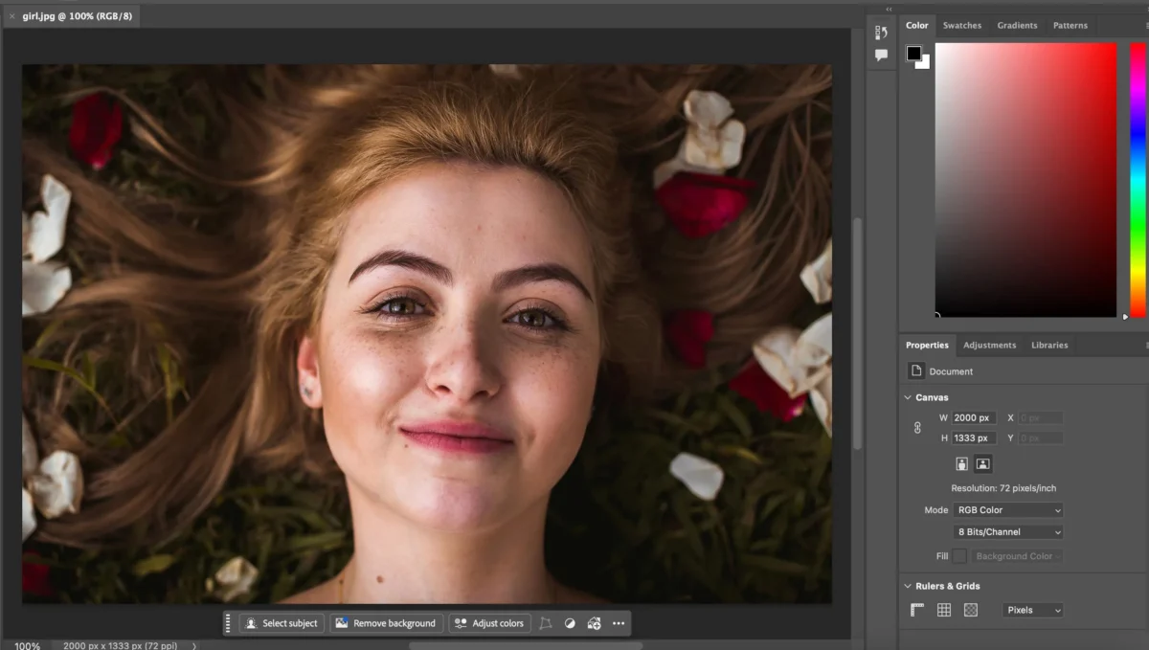Open the comments icon below the panel strip
This screenshot has width=1149, height=650.
click(880, 55)
